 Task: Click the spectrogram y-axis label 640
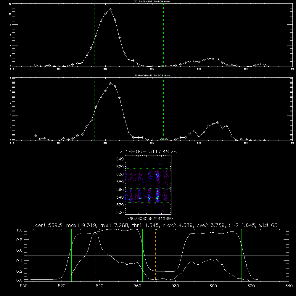(x=120, y=159)
